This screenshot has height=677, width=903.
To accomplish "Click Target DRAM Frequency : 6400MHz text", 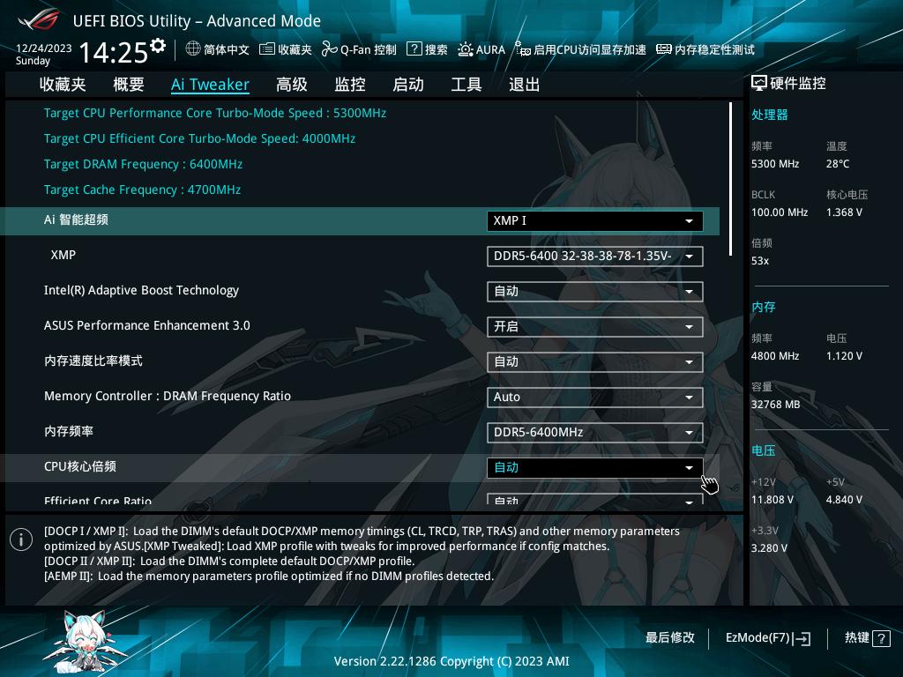I will point(144,165).
